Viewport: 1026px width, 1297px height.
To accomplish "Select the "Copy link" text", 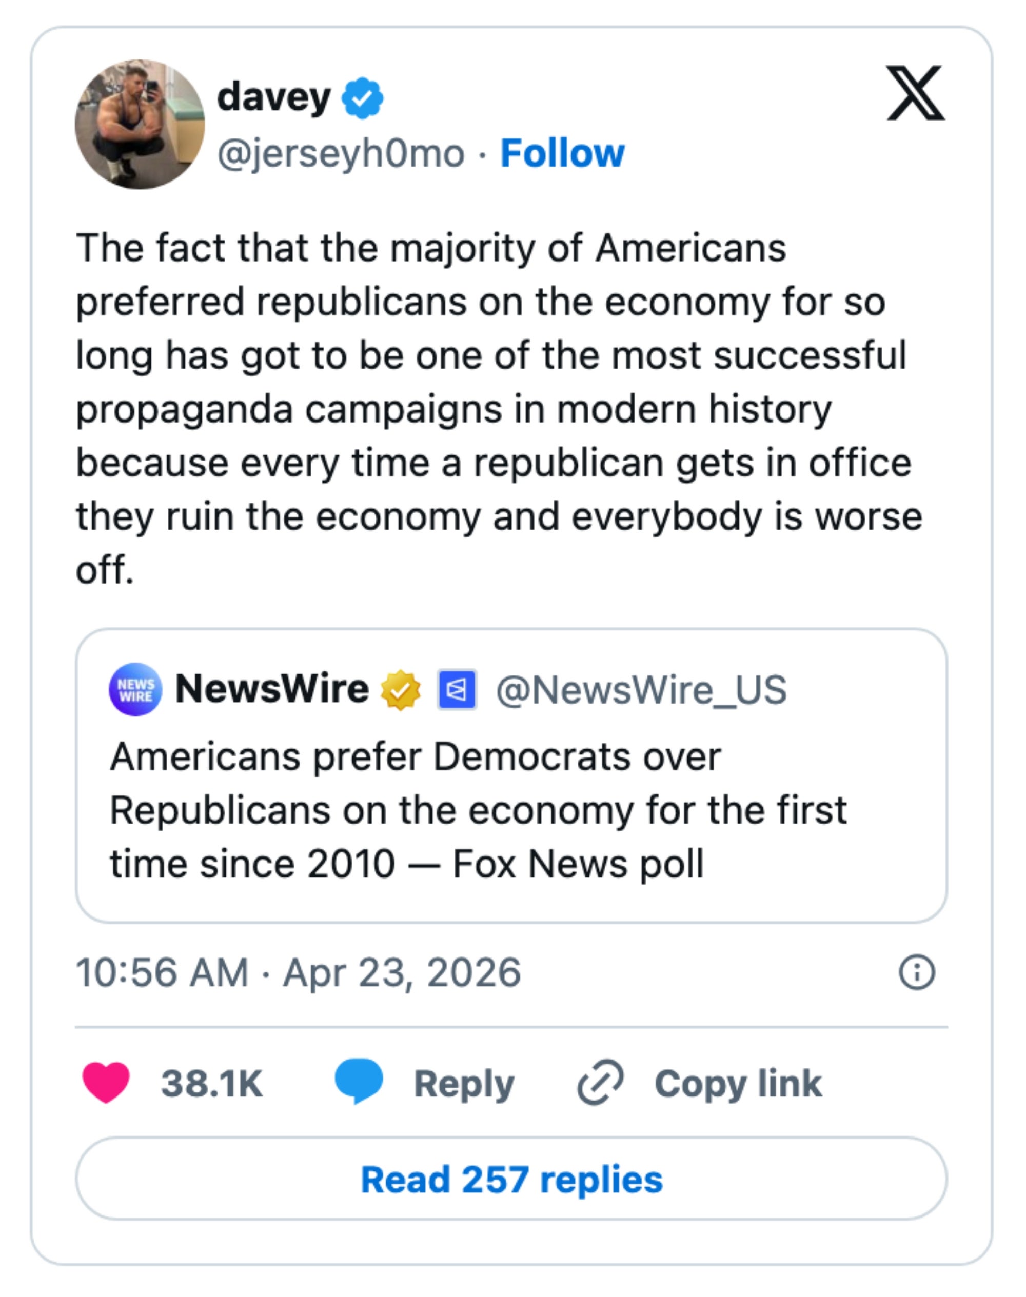I will coord(738,1084).
